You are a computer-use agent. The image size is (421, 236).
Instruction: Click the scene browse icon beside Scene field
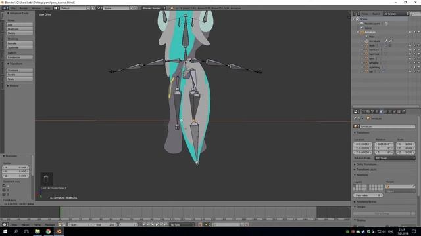tap(99, 8)
